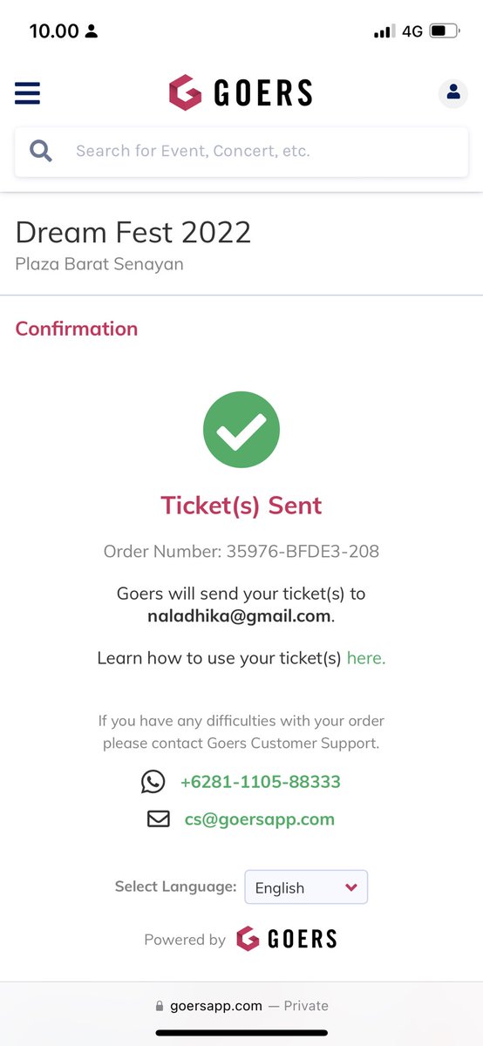Tap the naladhika@gmail.com email address

(240, 616)
